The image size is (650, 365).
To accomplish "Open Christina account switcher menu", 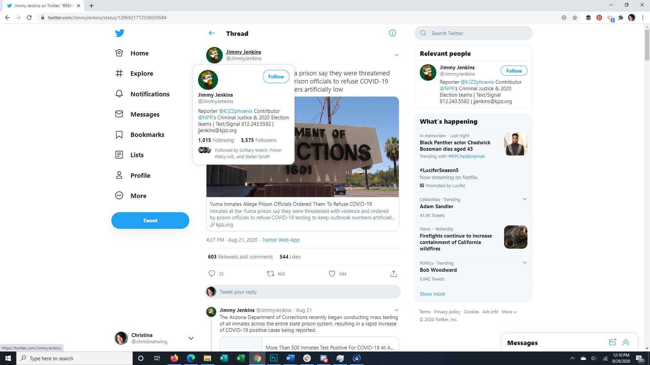I will pos(191,338).
